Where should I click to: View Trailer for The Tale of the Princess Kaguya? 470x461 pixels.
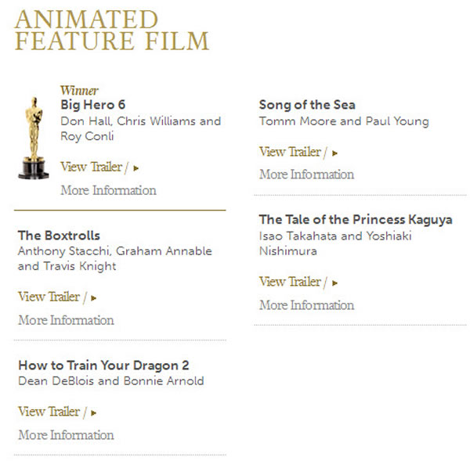[290, 282]
